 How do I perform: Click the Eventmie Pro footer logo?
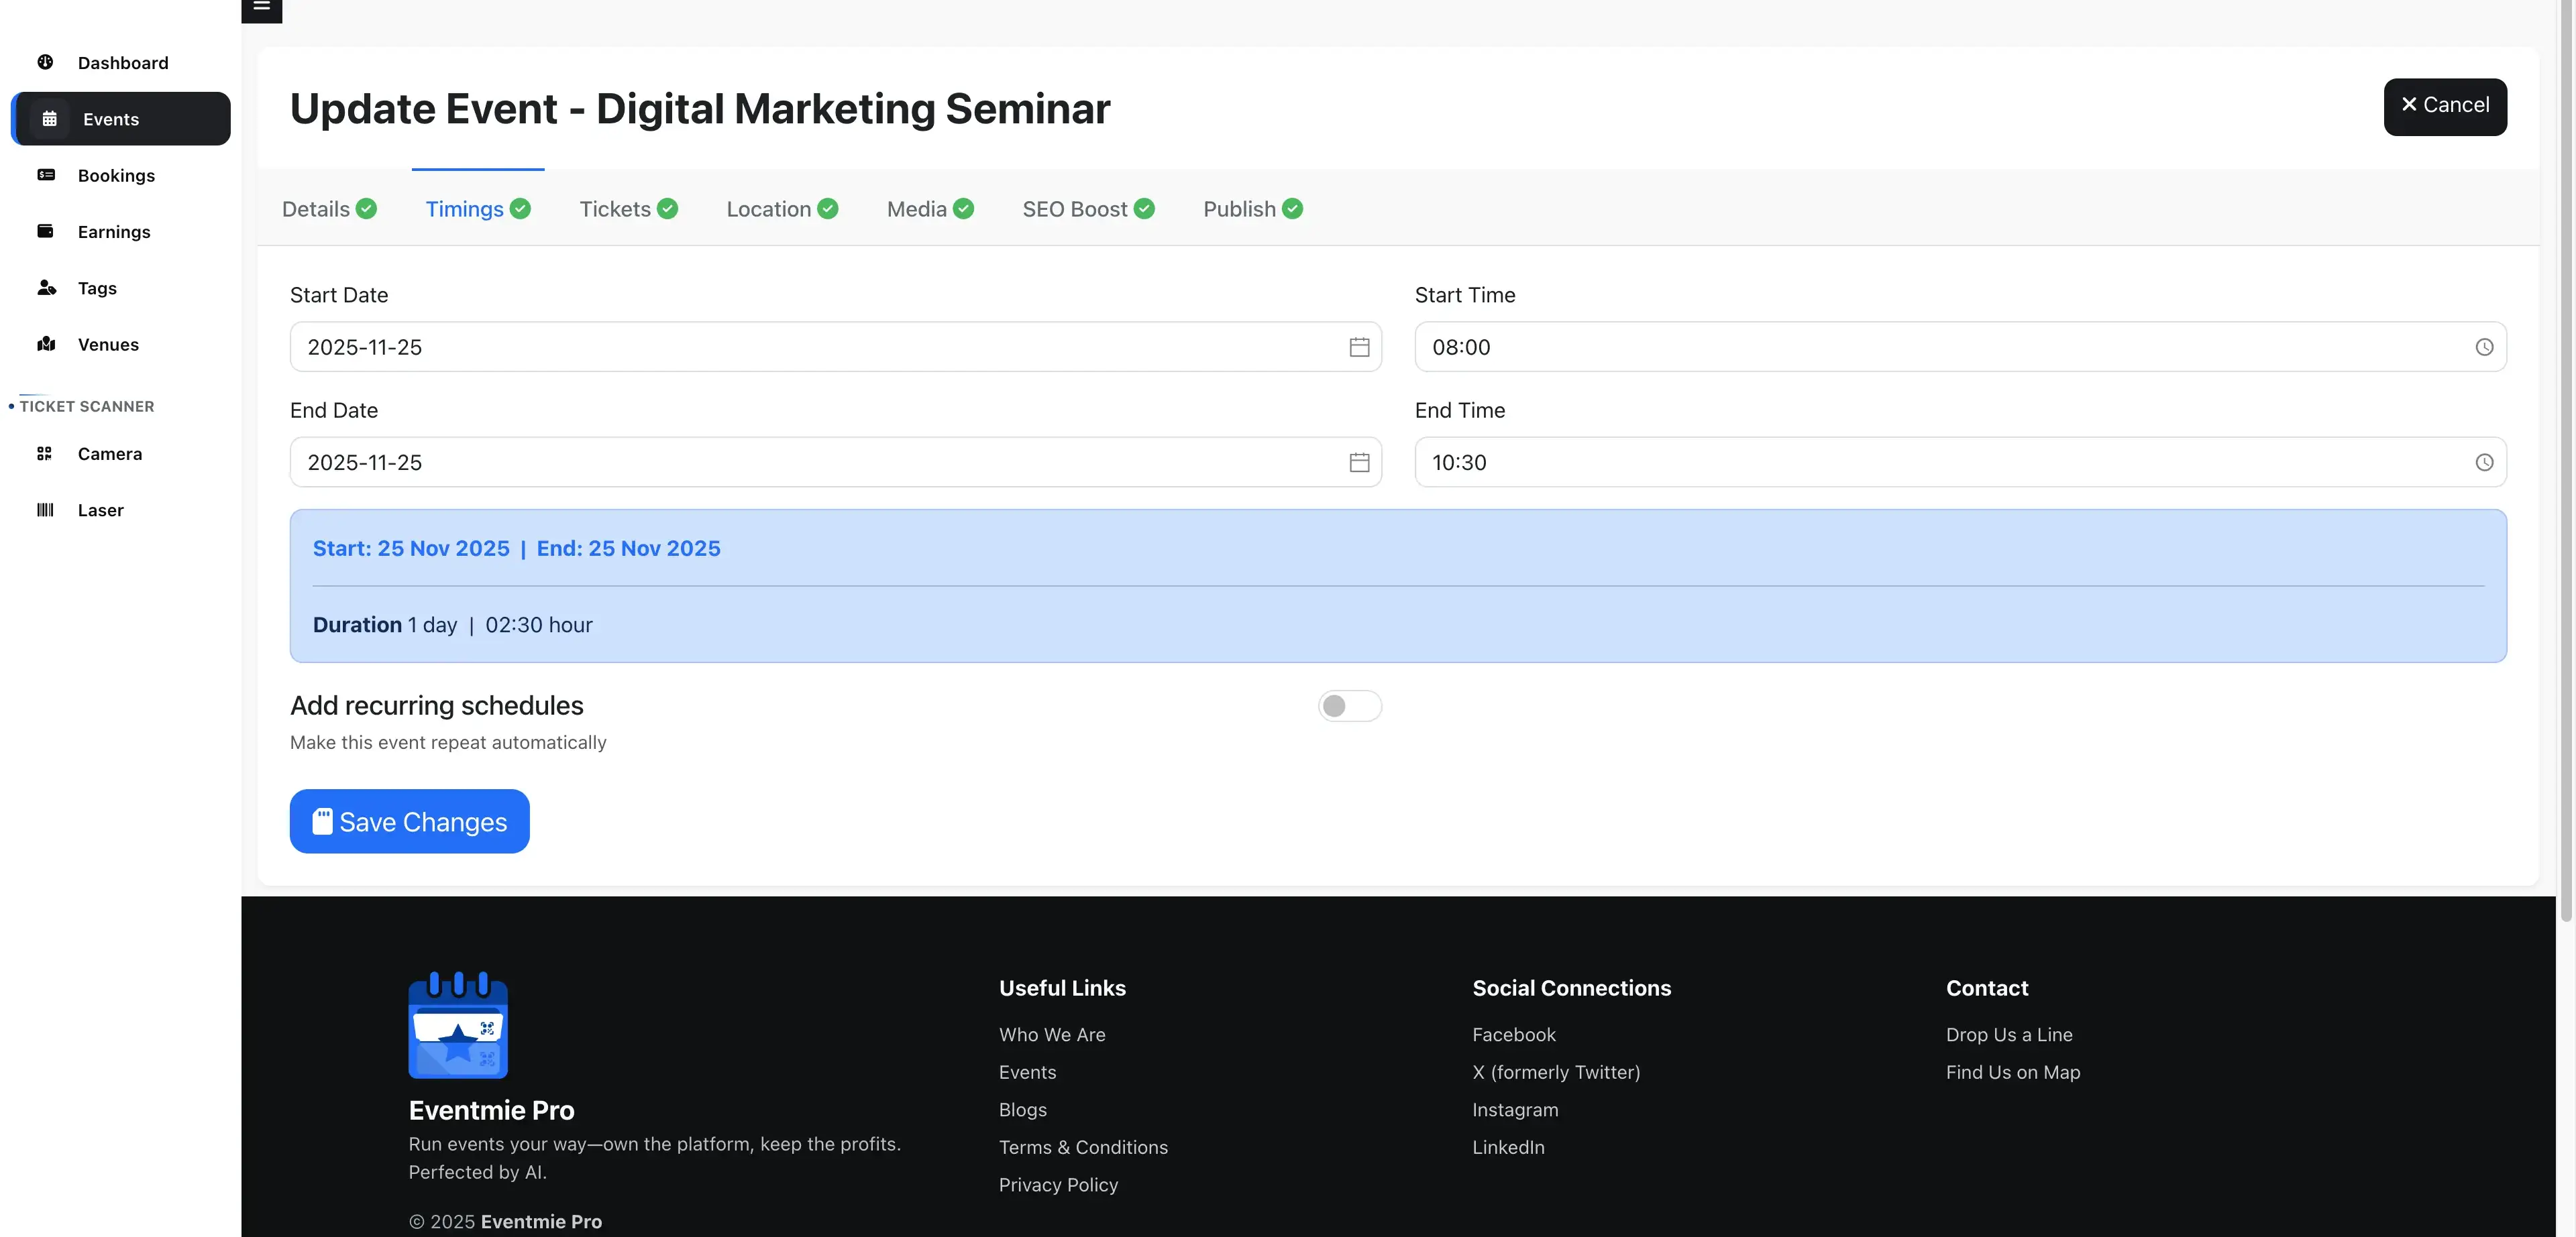(x=458, y=1024)
